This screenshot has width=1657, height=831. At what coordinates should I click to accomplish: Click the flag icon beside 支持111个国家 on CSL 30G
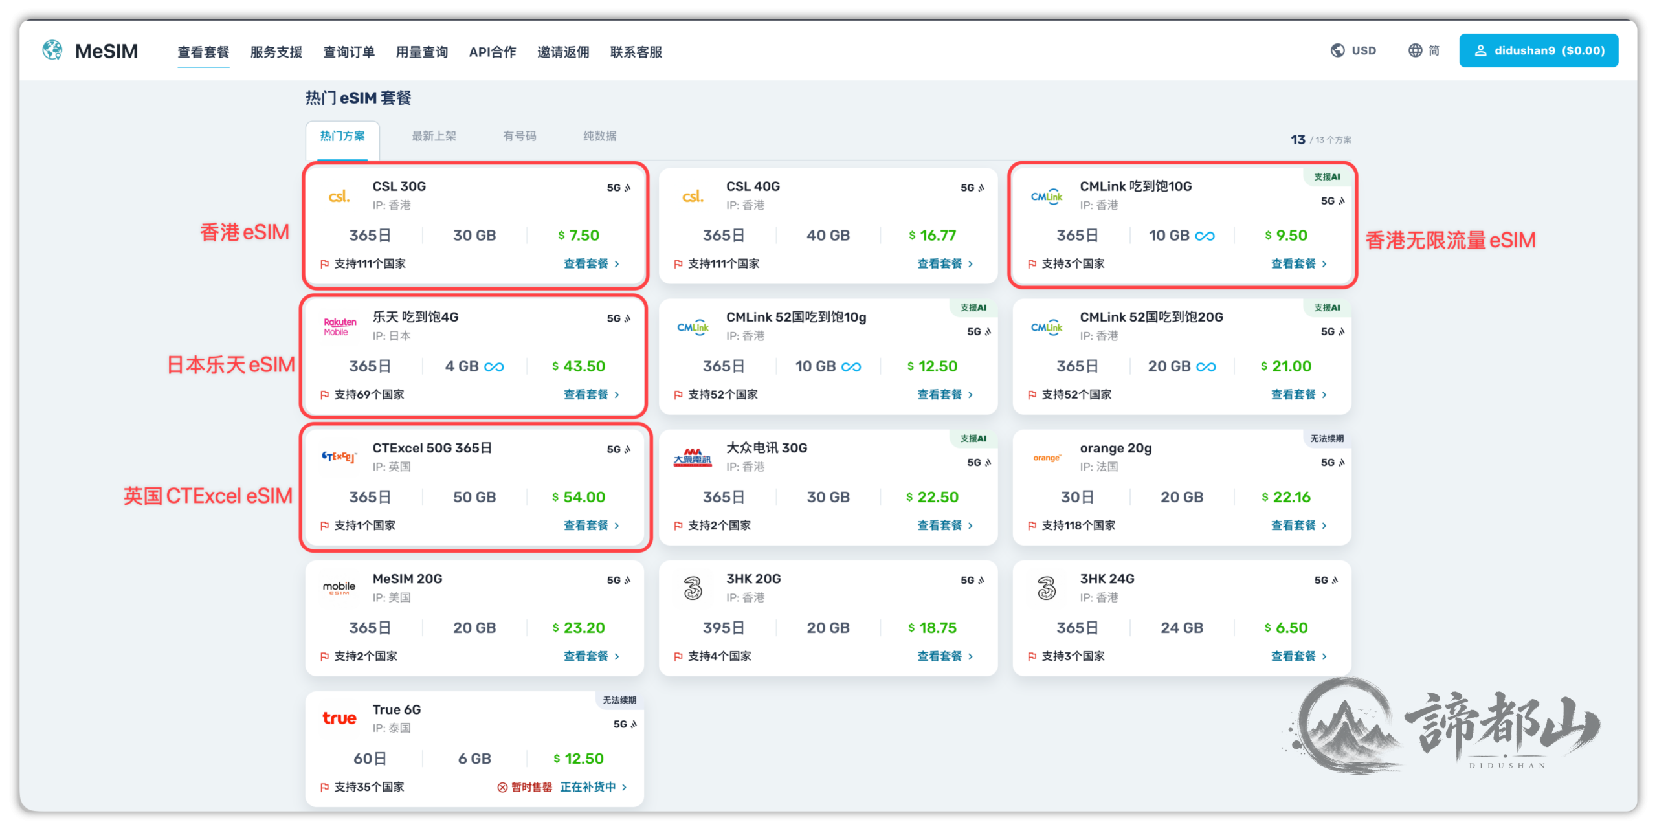(325, 264)
